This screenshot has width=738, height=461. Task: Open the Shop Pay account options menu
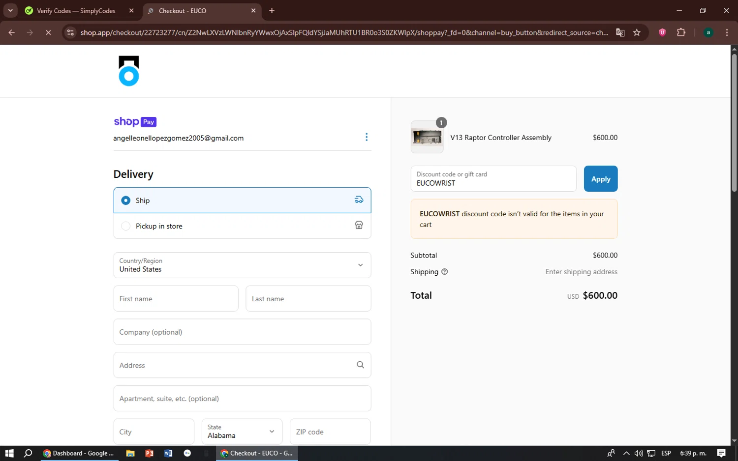click(x=367, y=137)
